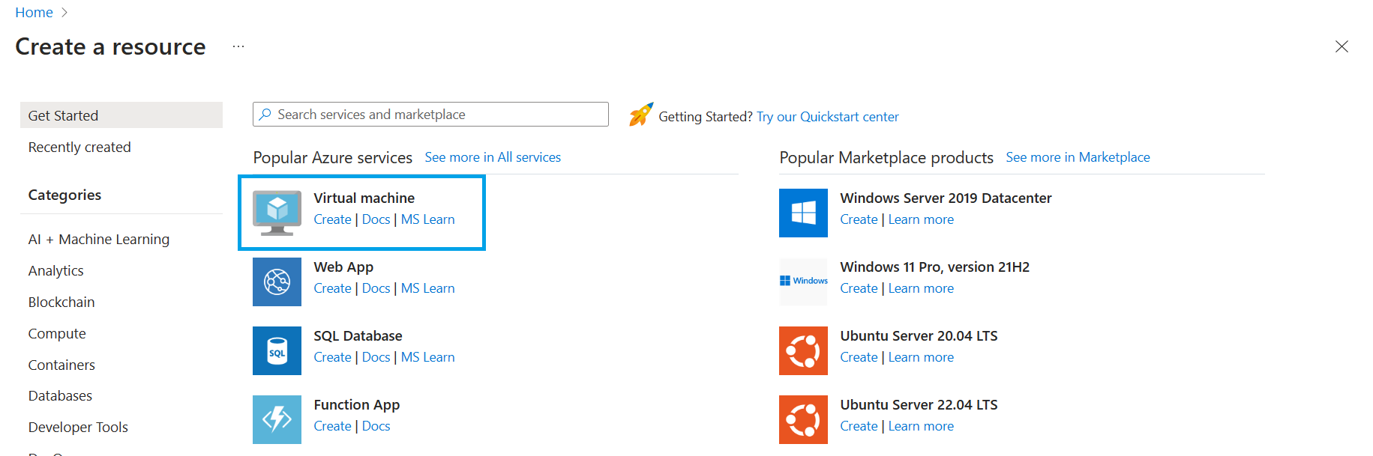This screenshot has height=456, width=1373.
Task: Click Create under Web App
Action: [x=332, y=288]
